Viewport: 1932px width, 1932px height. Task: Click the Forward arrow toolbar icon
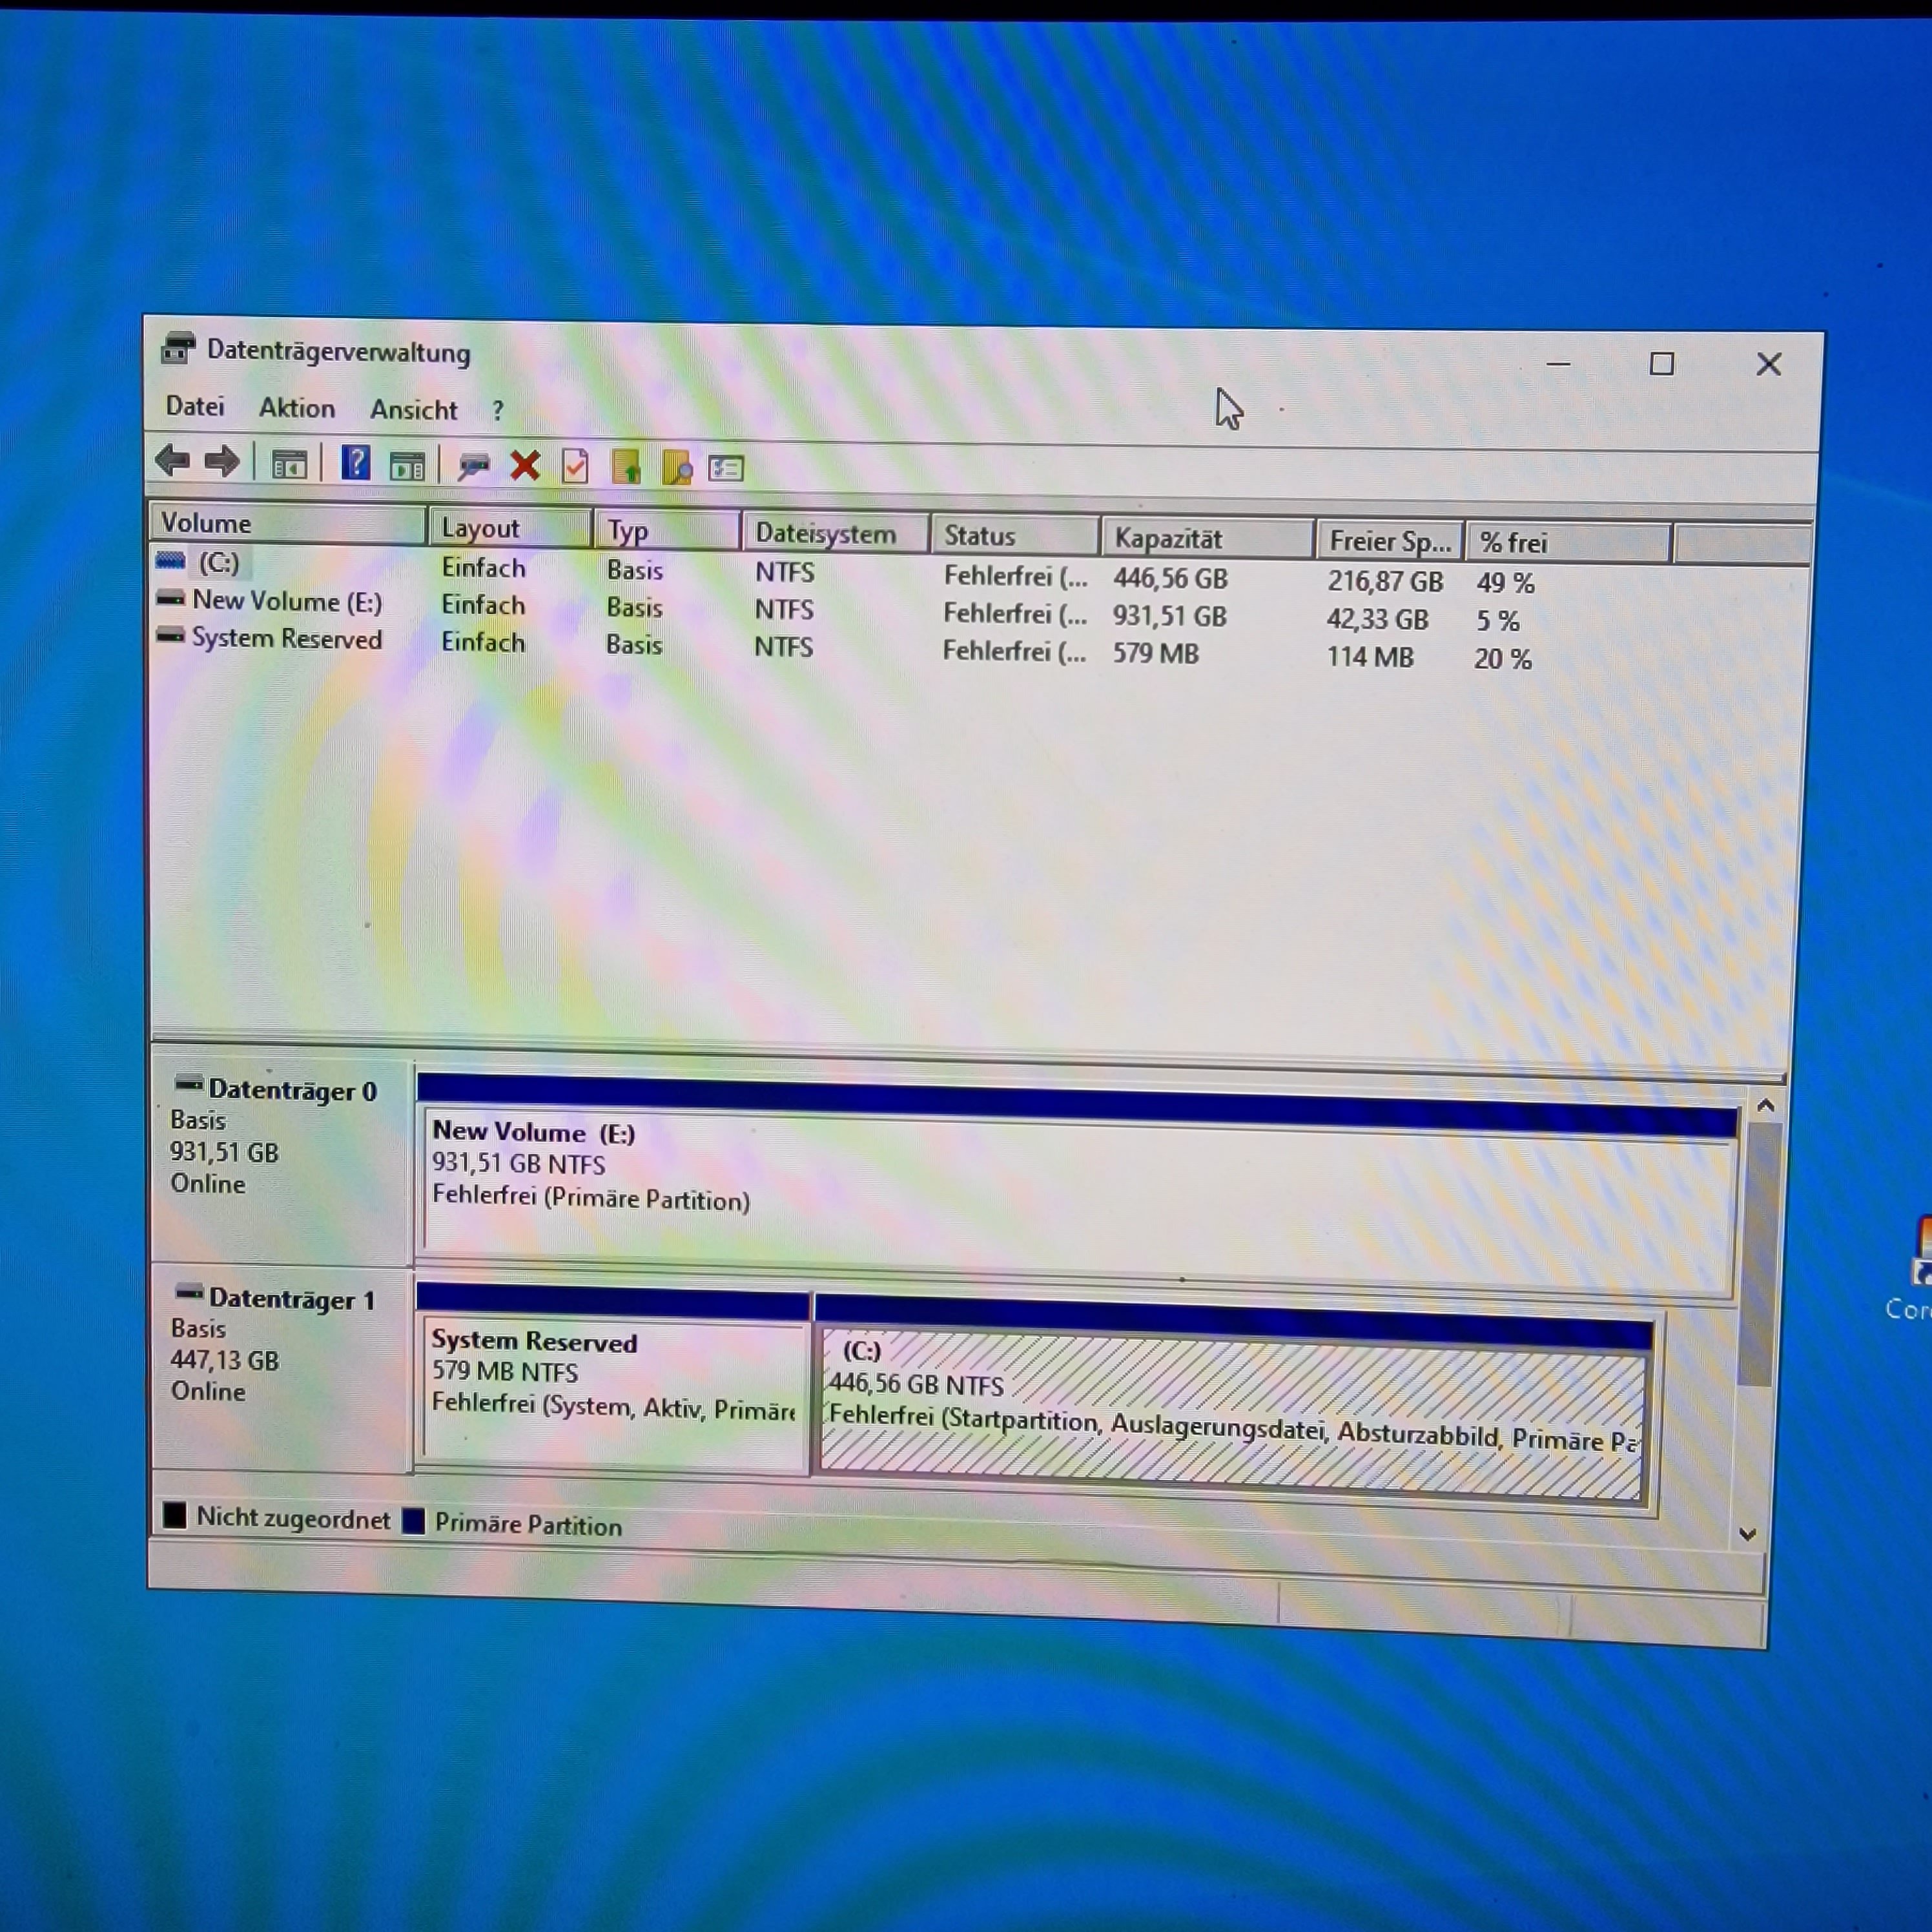222,462
